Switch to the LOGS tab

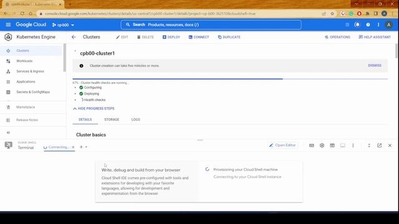(x=136, y=119)
